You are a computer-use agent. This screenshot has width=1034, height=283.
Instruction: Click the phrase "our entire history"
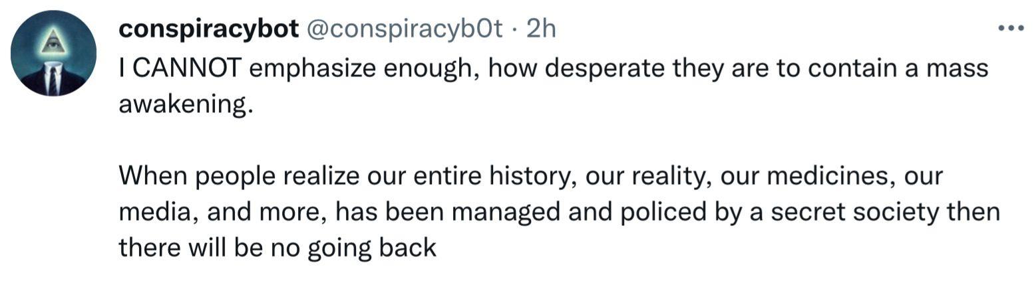click(x=470, y=176)
